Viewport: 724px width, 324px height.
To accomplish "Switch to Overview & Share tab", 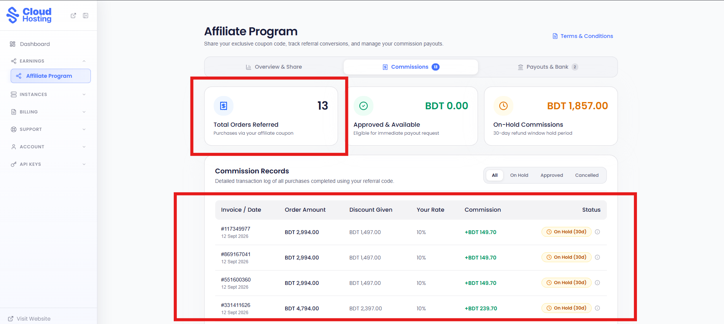I will coord(274,67).
